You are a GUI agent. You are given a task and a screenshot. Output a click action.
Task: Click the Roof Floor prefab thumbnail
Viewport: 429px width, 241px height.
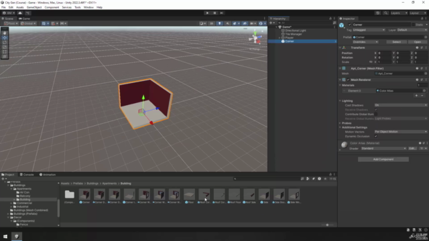point(234,194)
